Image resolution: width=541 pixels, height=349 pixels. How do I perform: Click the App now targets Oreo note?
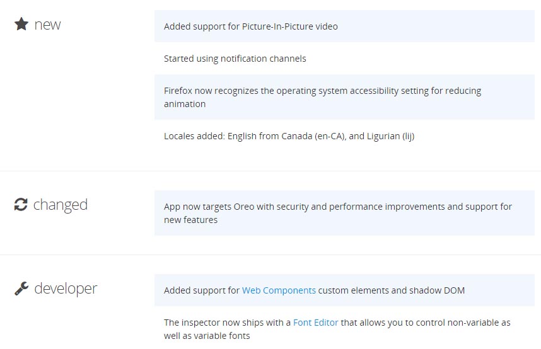(x=344, y=213)
